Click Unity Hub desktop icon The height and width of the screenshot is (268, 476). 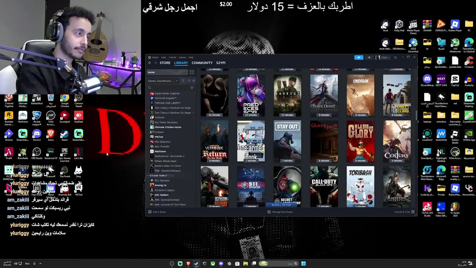[x=399, y=26]
